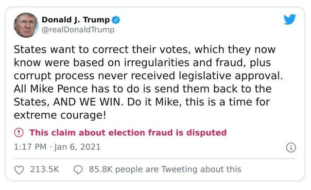Open the circled info icon near timestamp
This screenshot has width=311, height=190.
(291, 148)
